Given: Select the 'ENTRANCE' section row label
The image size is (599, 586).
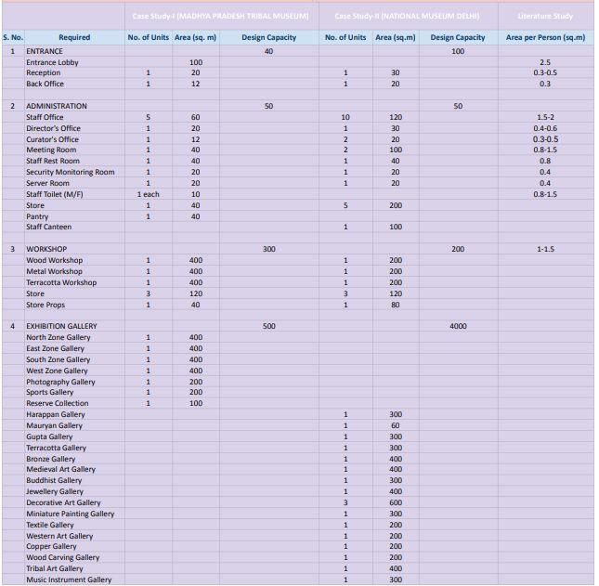Looking at the screenshot, I should tap(45, 51).
